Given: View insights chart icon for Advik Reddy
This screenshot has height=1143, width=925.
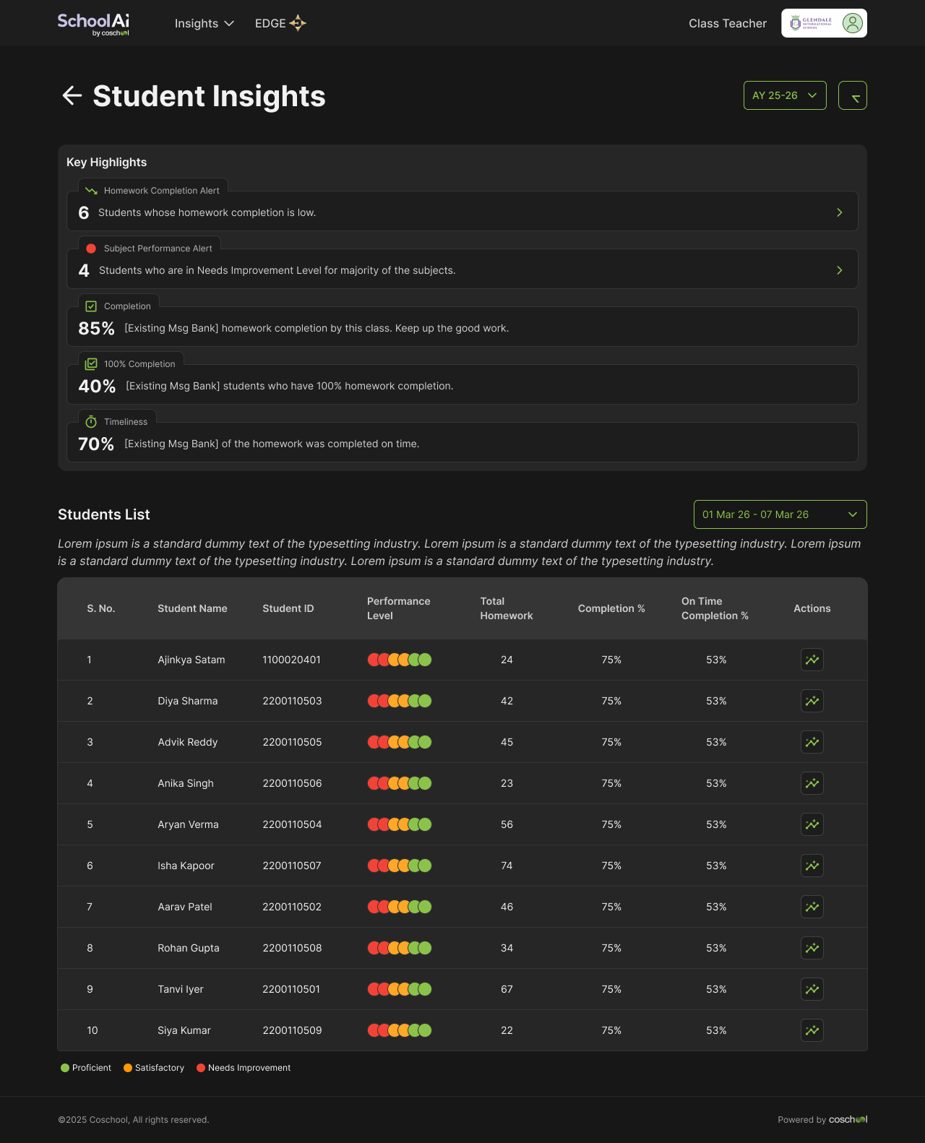Looking at the screenshot, I should tap(812, 742).
